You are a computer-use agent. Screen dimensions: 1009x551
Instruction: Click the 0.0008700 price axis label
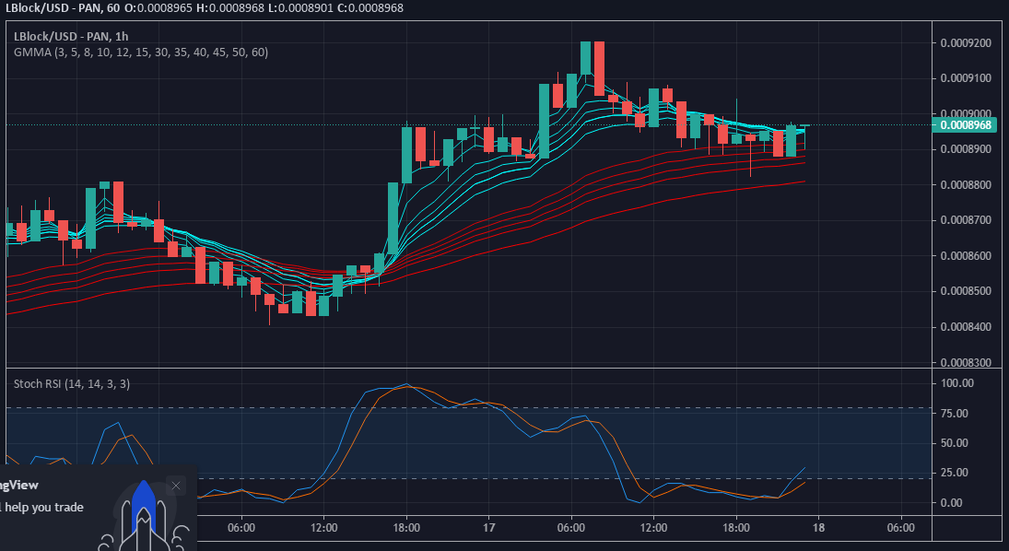[x=966, y=220]
